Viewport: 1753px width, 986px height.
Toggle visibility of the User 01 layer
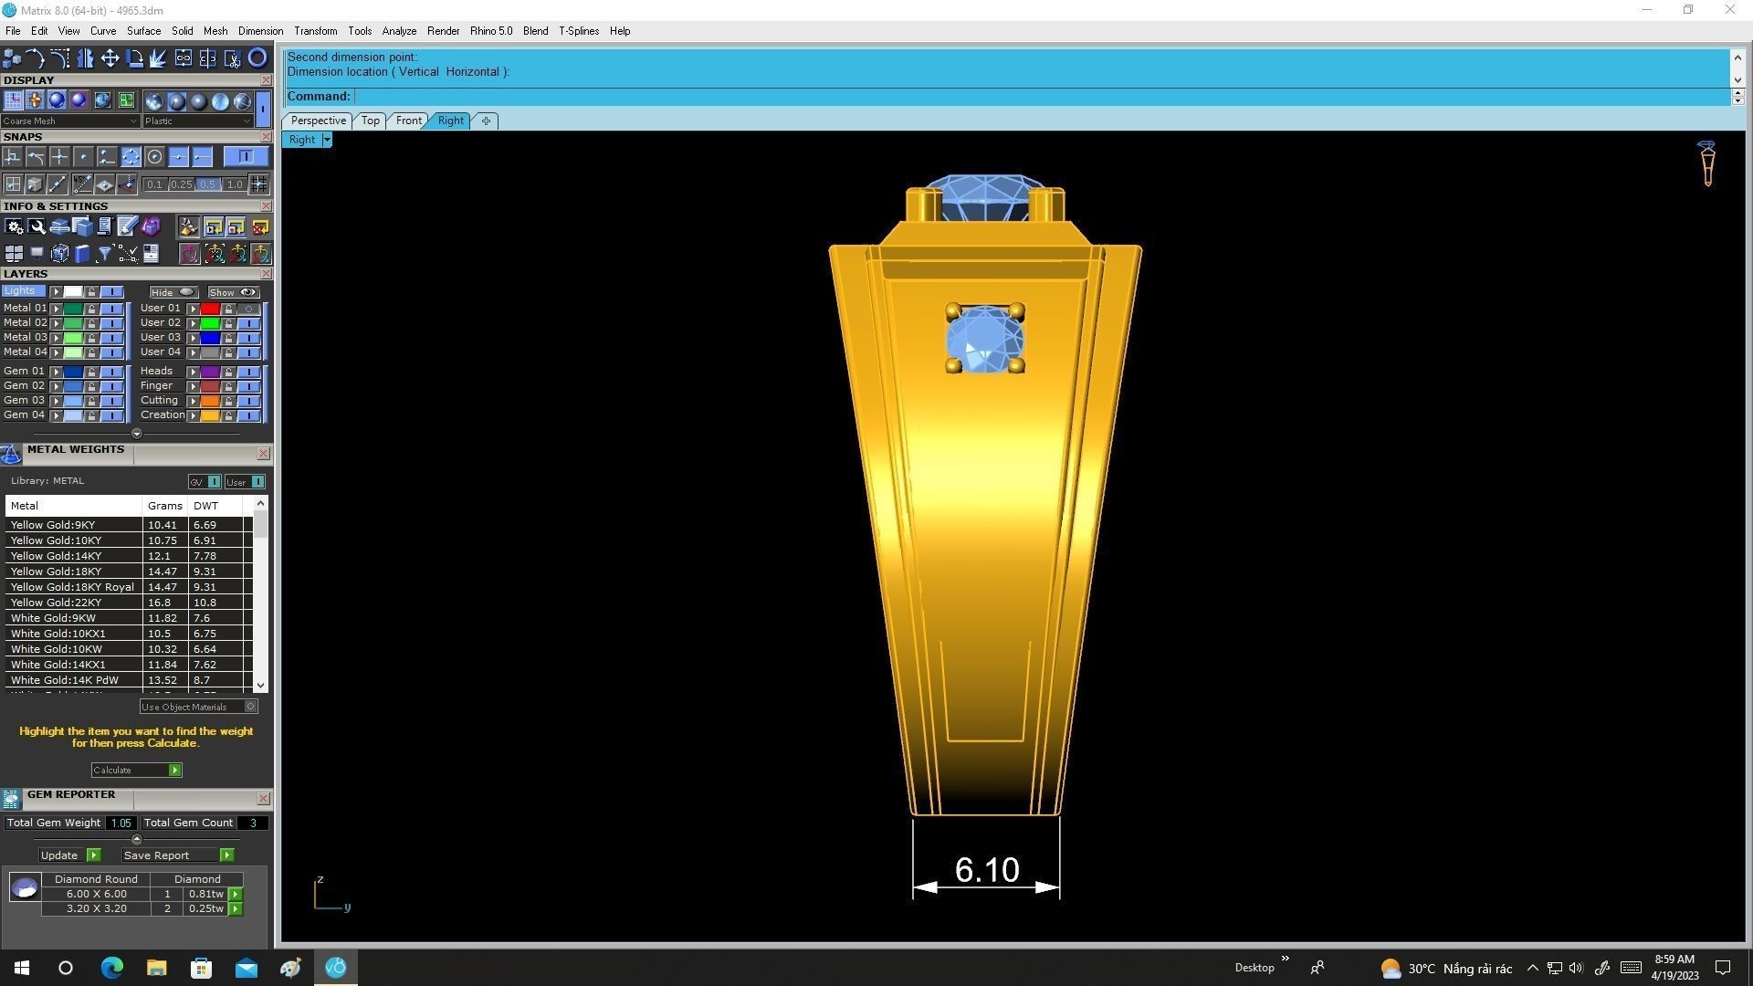tap(248, 309)
